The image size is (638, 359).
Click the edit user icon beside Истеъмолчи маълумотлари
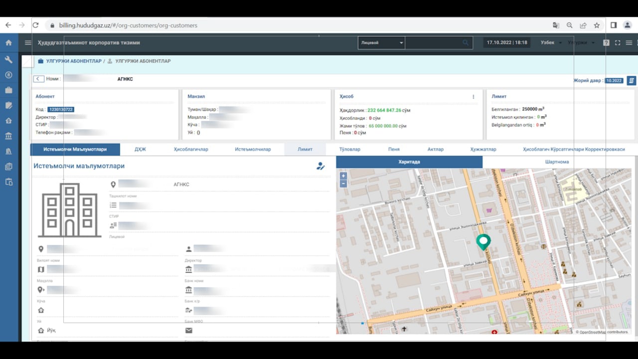click(x=320, y=166)
